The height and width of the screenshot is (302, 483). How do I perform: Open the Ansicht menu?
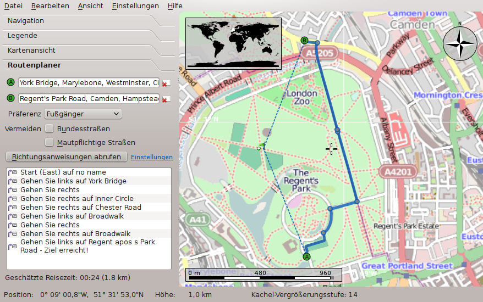coord(90,5)
